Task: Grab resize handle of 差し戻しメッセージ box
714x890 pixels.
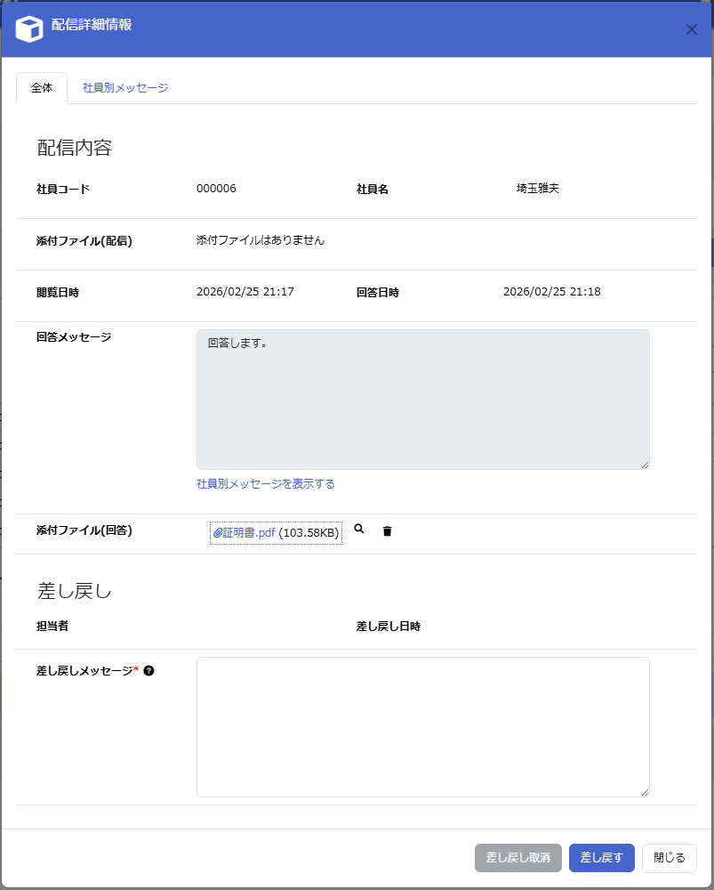Action: (645, 792)
